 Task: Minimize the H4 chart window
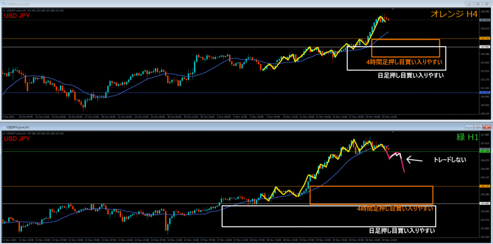point(470,4)
